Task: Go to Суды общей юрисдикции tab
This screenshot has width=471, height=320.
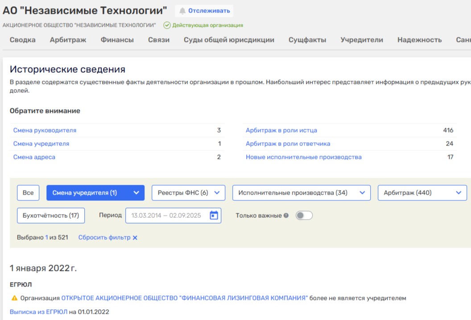Action: tap(229, 40)
